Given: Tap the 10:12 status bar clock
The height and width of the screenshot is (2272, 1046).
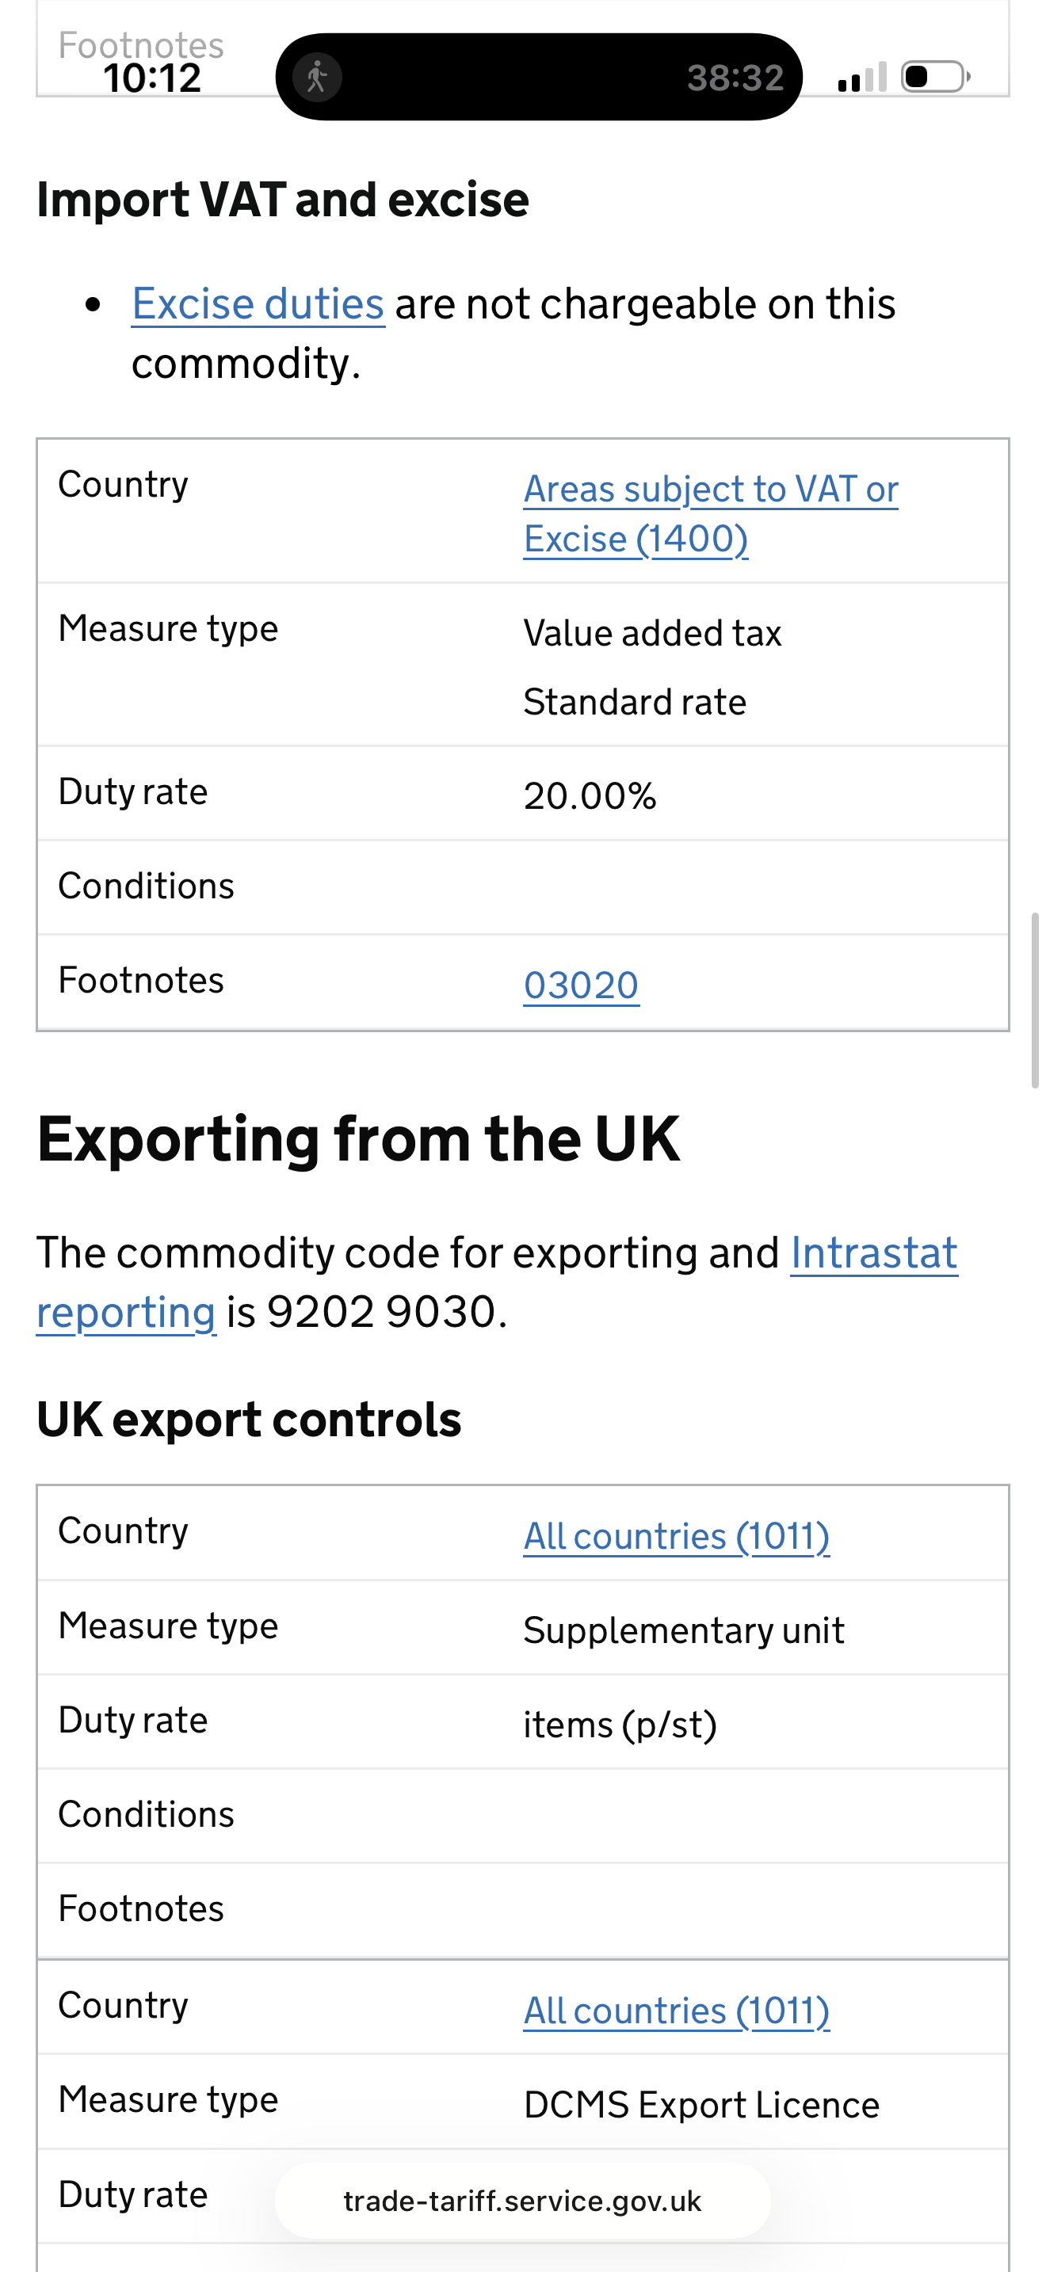Looking at the screenshot, I should tap(153, 78).
